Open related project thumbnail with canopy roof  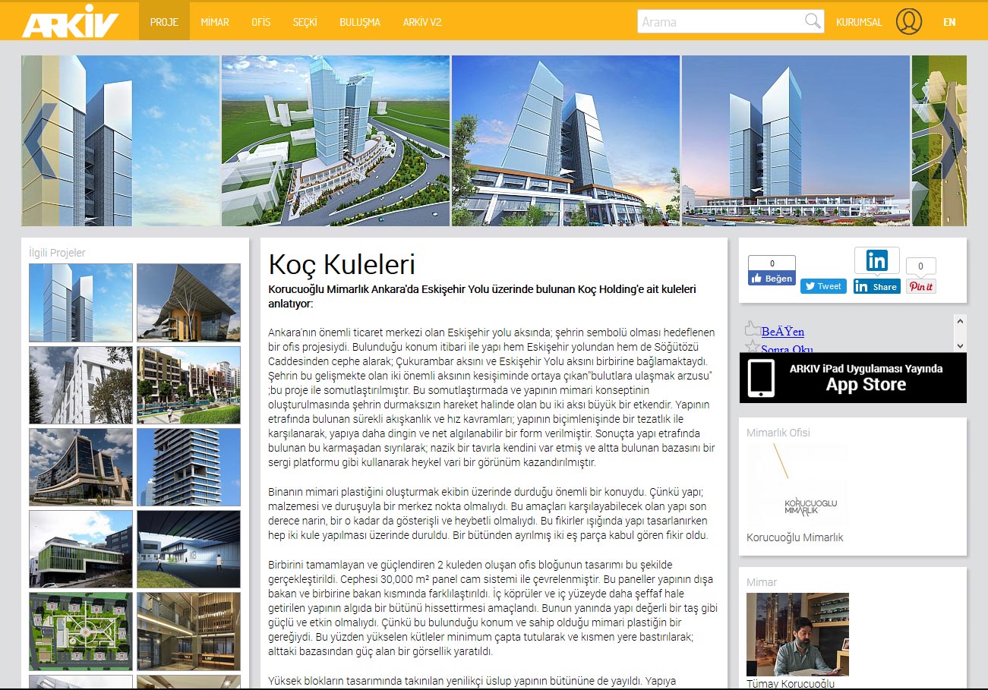click(188, 303)
